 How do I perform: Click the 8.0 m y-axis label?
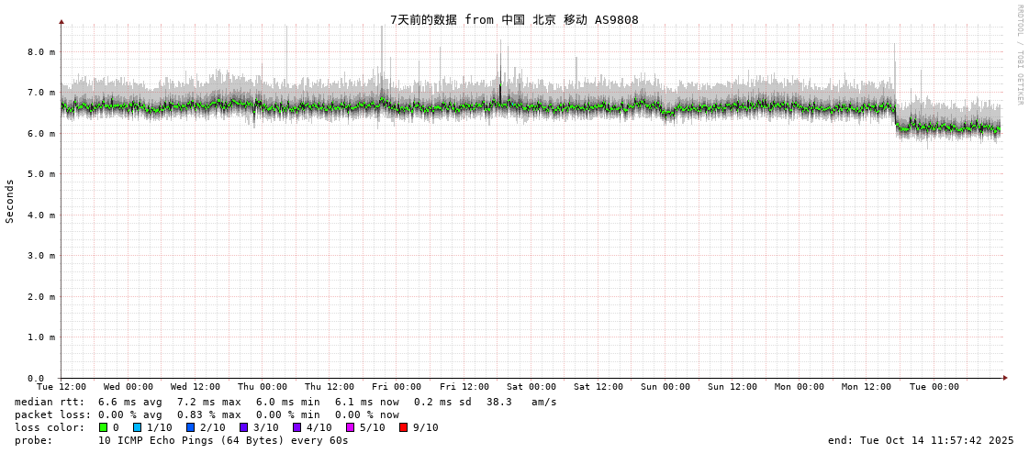coord(40,52)
